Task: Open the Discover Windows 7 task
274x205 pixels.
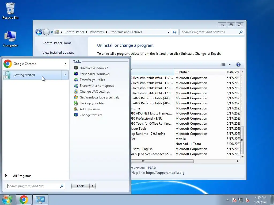Action: point(94,68)
